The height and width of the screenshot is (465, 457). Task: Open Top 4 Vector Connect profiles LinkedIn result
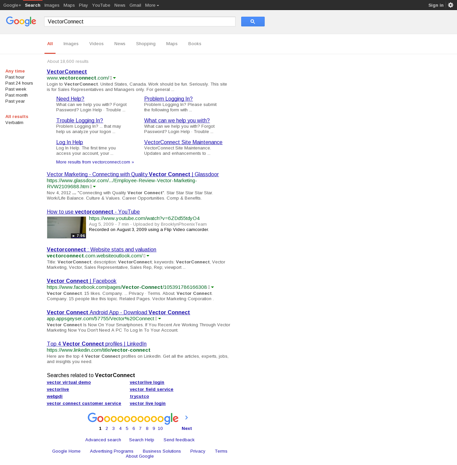pyautogui.click(x=97, y=344)
